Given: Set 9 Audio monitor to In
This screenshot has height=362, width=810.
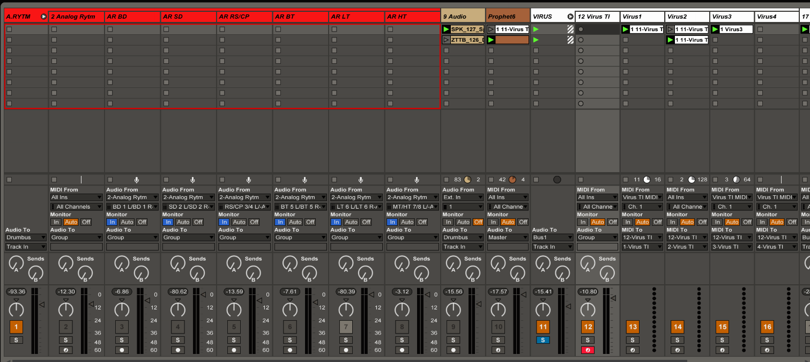Looking at the screenshot, I should tap(448, 222).
